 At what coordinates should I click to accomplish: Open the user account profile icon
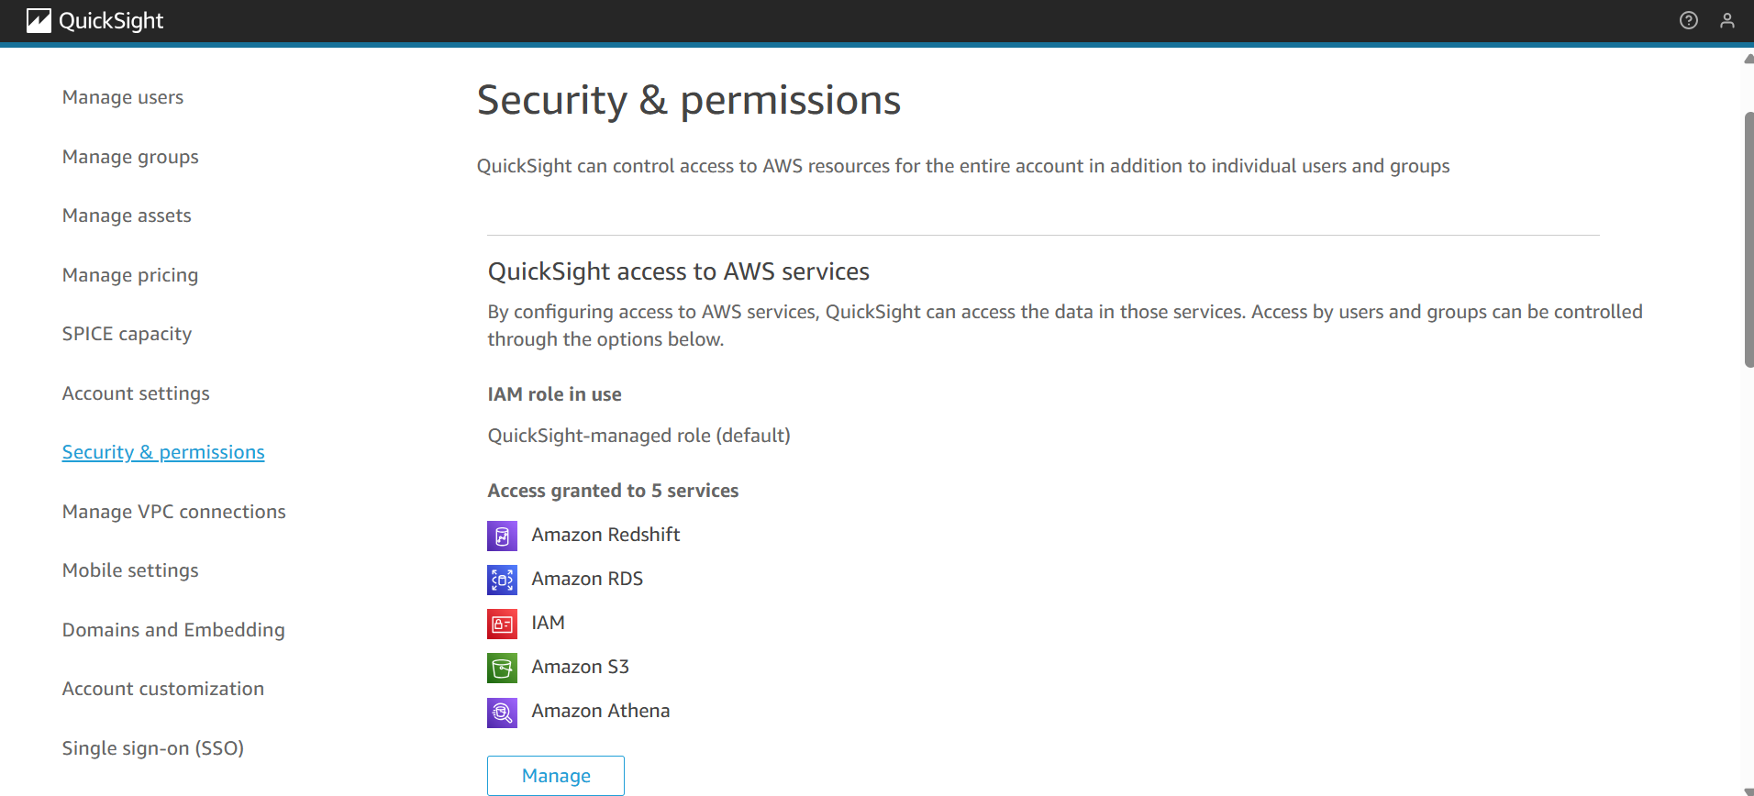coord(1727,20)
